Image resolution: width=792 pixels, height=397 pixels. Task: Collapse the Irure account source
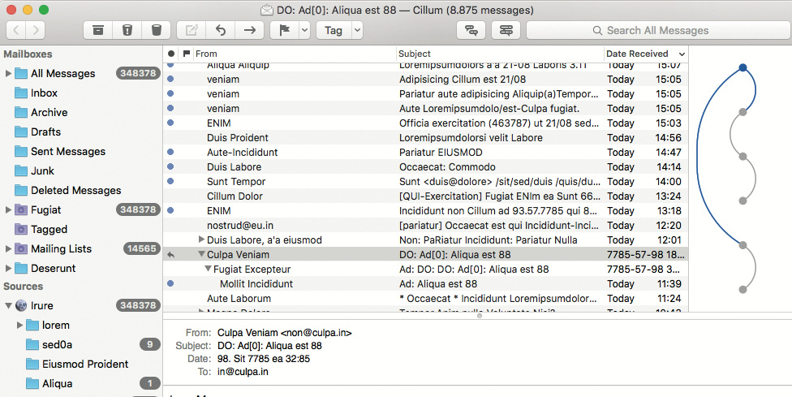(8, 305)
